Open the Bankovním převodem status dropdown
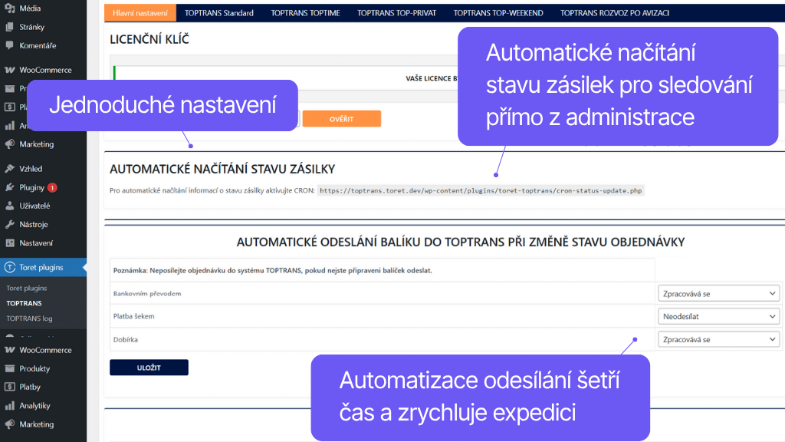The height and width of the screenshot is (442, 785). [x=718, y=292]
